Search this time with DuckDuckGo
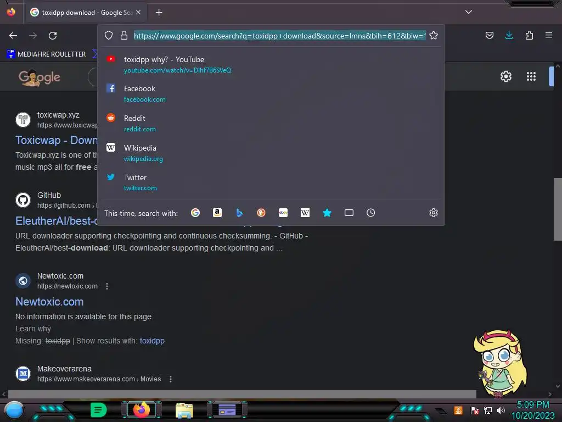This screenshot has width=562, height=422. [261, 213]
